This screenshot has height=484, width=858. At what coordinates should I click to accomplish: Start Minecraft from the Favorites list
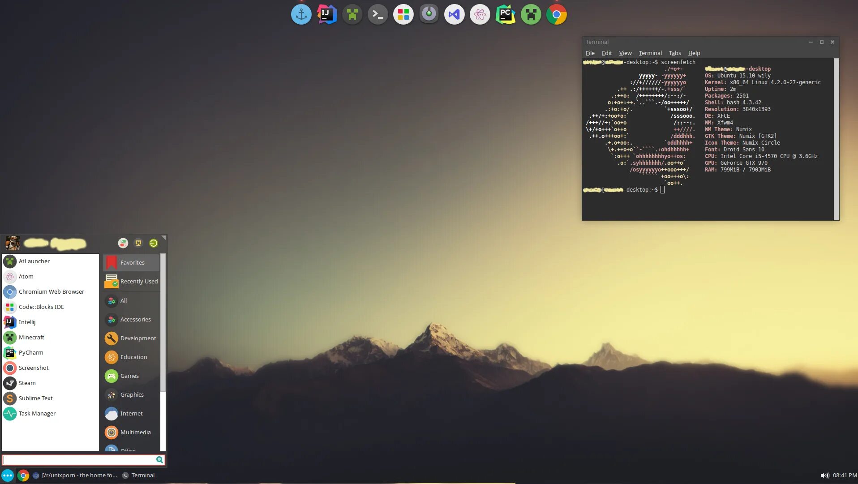[50, 338]
